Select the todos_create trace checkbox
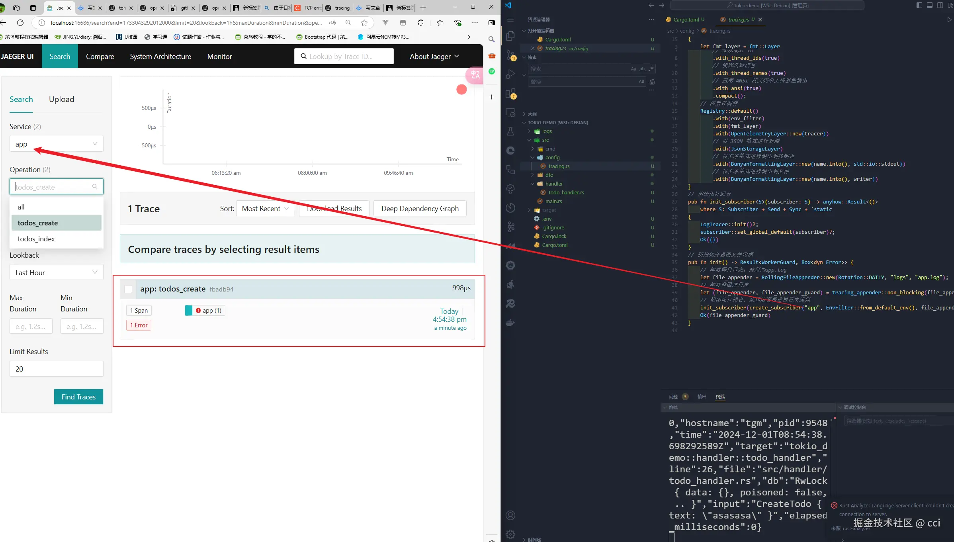 click(128, 289)
